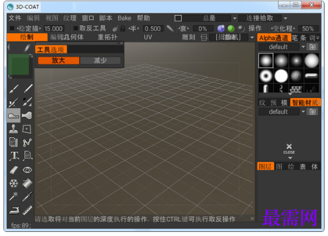Click the camera icon beside 雕刻
328x236 pixels.
pos(204,37)
